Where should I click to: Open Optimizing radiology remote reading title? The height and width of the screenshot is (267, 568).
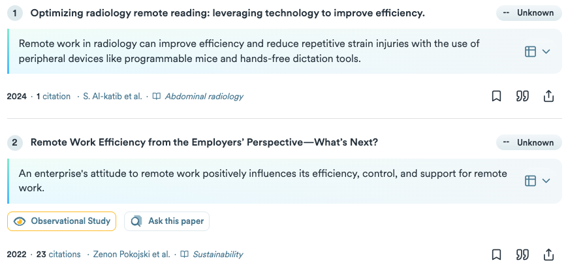click(227, 14)
